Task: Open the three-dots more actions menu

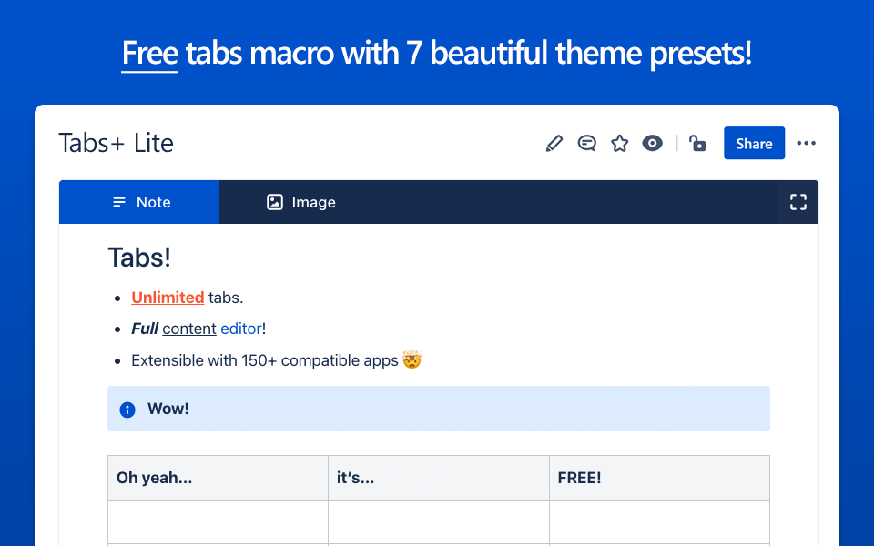Action: (806, 144)
